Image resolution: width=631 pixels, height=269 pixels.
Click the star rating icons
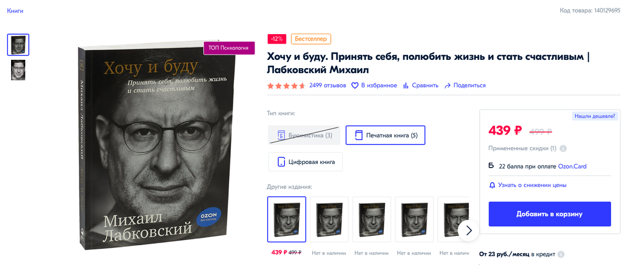pos(286,86)
